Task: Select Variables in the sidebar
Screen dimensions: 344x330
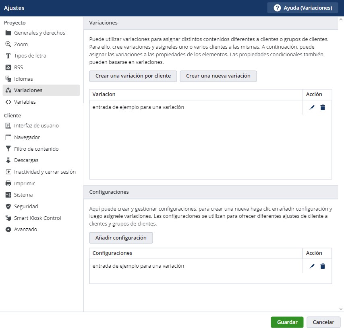Action: 25,102
